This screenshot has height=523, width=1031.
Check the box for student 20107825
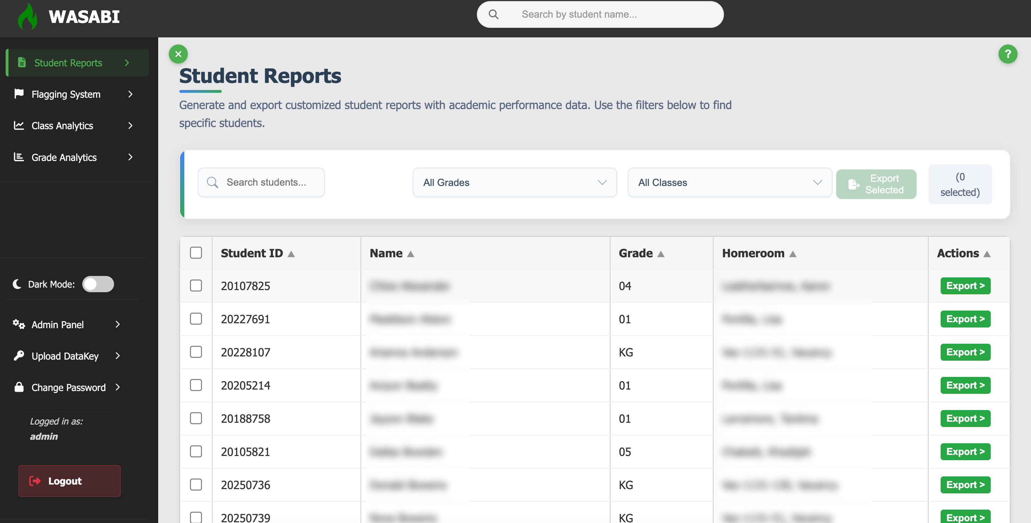(x=196, y=286)
